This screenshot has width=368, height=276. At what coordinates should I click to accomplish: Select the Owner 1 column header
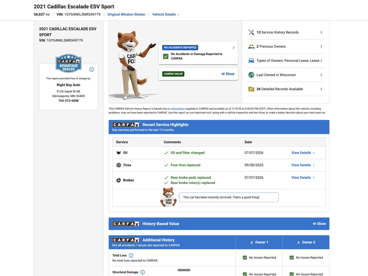pos(259,242)
